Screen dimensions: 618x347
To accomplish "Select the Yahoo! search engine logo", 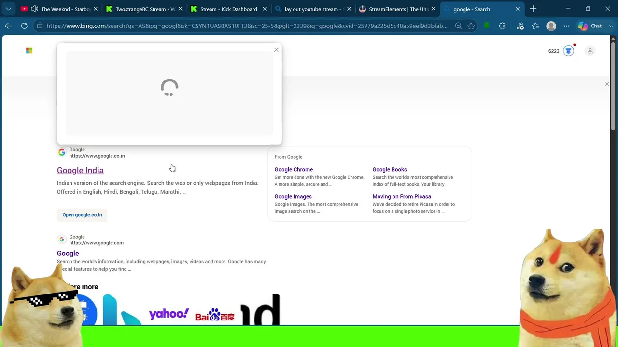I will coord(169,314).
